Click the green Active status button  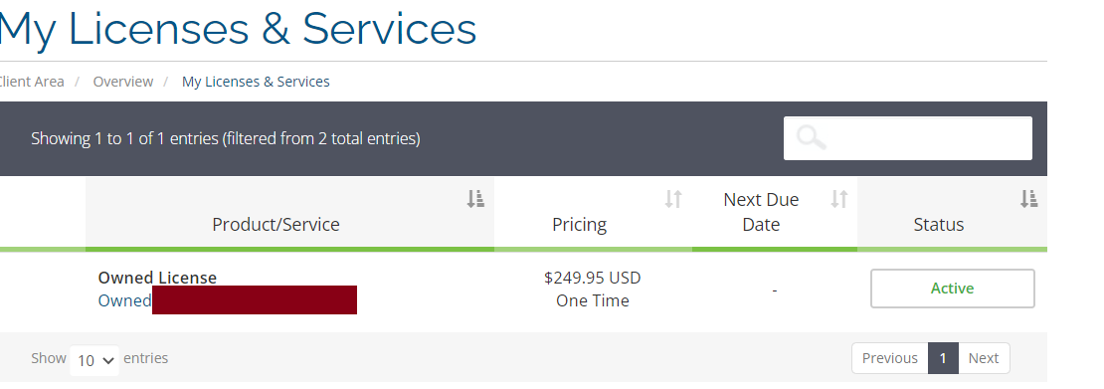coord(953,289)
